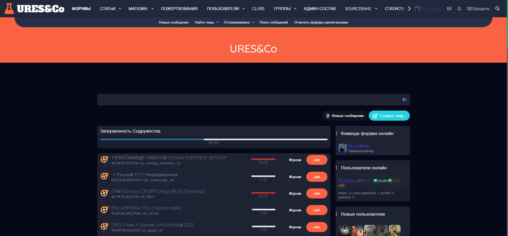Screen dimensions: 508x236
Task: Toggle the switch in the empty bar
Action: coord(404,100)
